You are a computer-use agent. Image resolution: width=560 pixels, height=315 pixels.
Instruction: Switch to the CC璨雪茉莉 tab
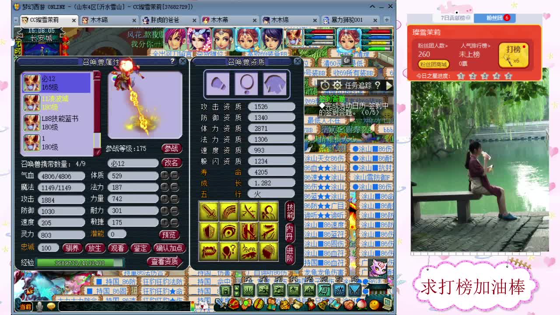(49, 20)
